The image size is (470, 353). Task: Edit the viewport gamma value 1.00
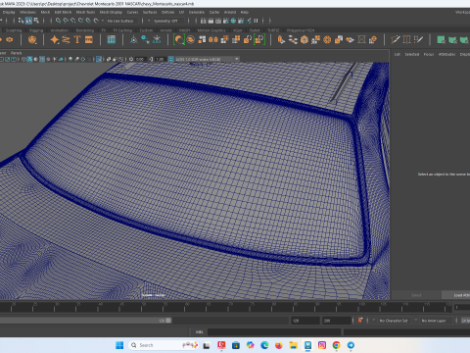pos(160,59)
